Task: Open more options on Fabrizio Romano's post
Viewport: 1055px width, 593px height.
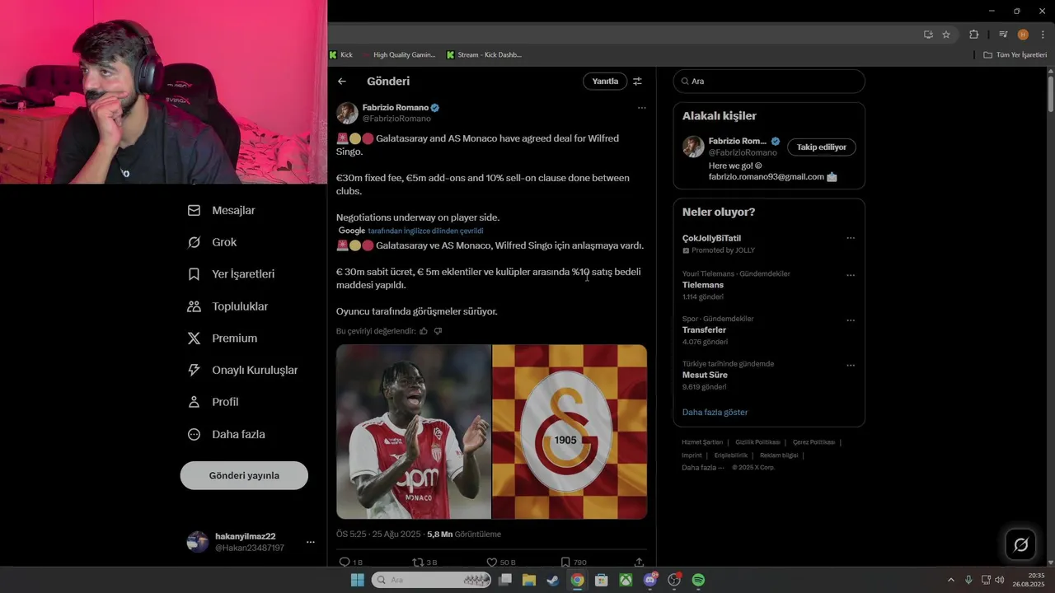Action: pos(641,108)
